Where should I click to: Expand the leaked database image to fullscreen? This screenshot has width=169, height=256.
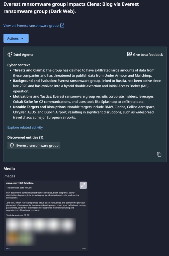pyautogui.click(x=83, y=185)
